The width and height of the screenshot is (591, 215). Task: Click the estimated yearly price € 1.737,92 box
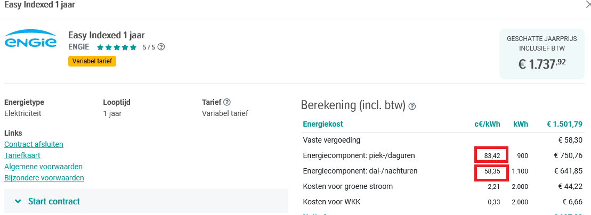pyautogui.click(x=542, y=53)
